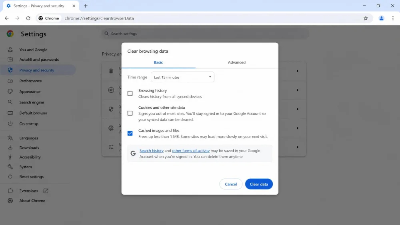Screen dimensions: 400x225
Task: Open Reset settings page
Action: click(31, 177)
